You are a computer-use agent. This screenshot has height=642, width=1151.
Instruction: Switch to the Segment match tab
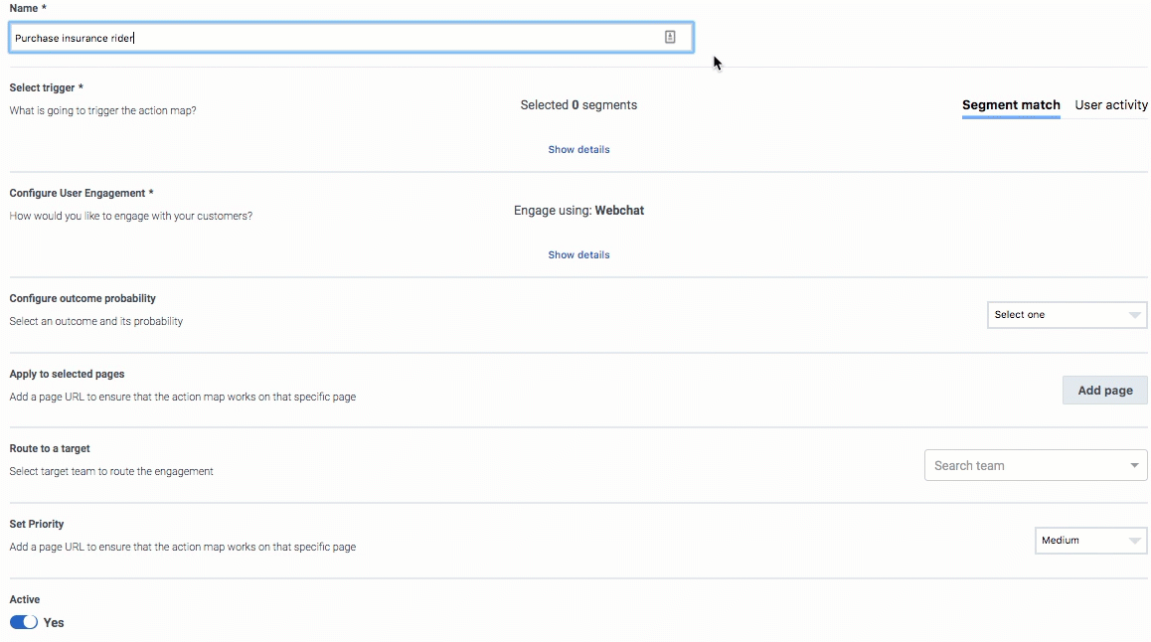click(1011, 105)
